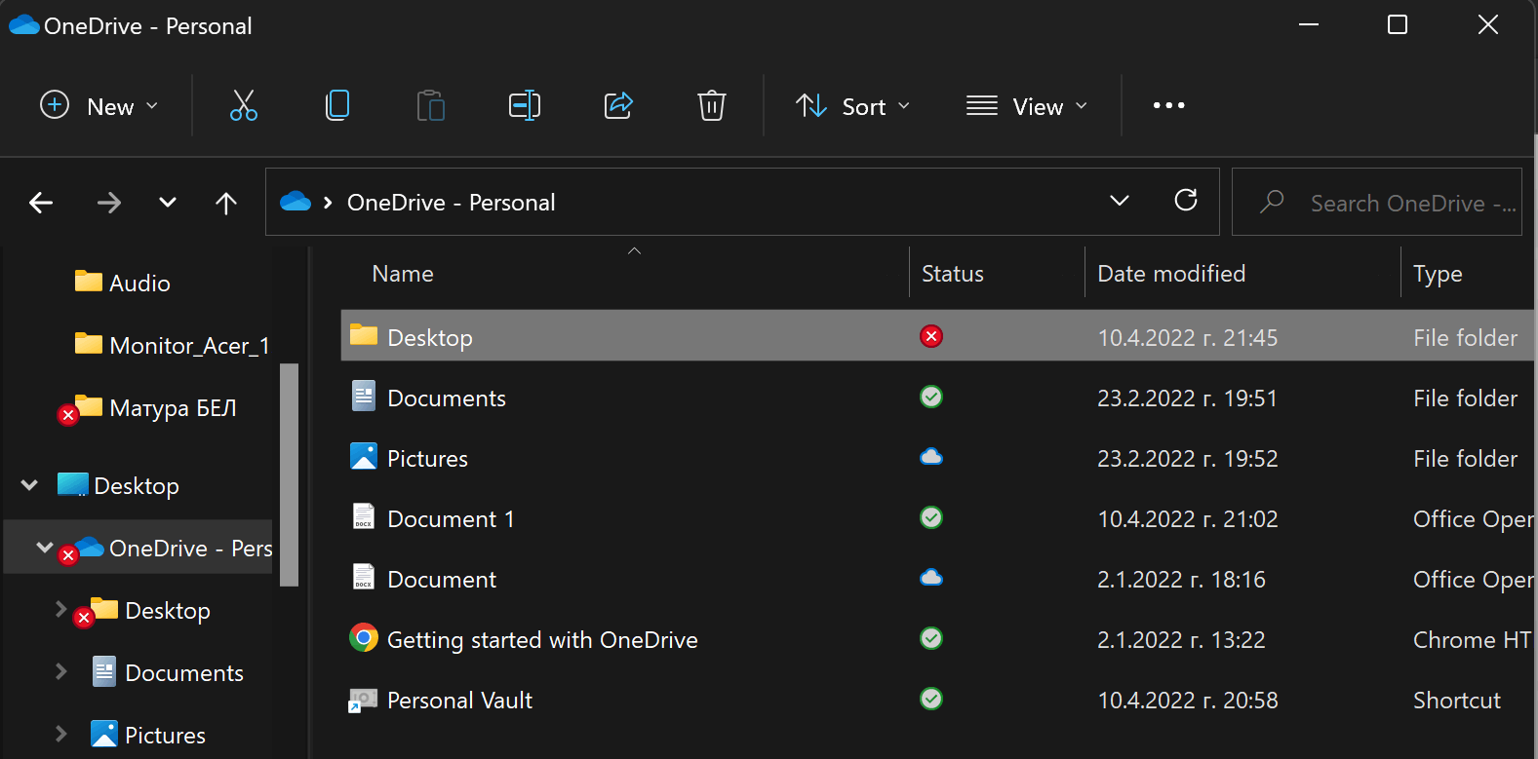Click the yellow Desktop folder icon in list
Viewport: 1538px width, 759px height.
[364, 335]
